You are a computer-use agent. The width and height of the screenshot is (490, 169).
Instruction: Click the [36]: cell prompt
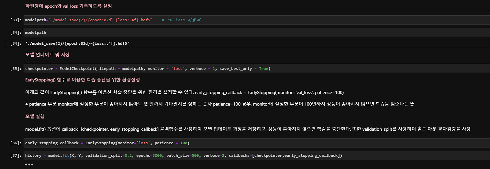tap(16, 143)
